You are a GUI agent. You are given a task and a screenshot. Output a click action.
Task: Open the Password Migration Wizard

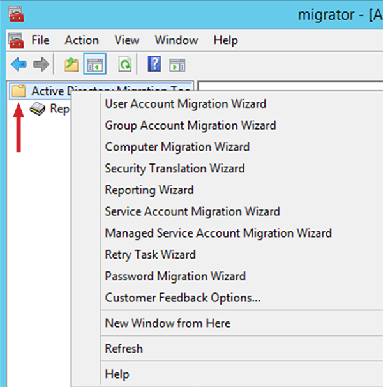[175, 276]
